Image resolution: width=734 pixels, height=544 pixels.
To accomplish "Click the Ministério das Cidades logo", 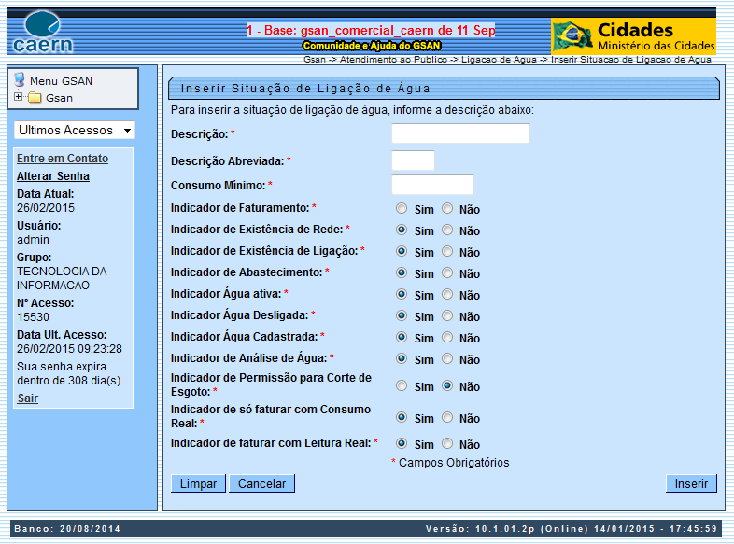I will pos(633,35).
